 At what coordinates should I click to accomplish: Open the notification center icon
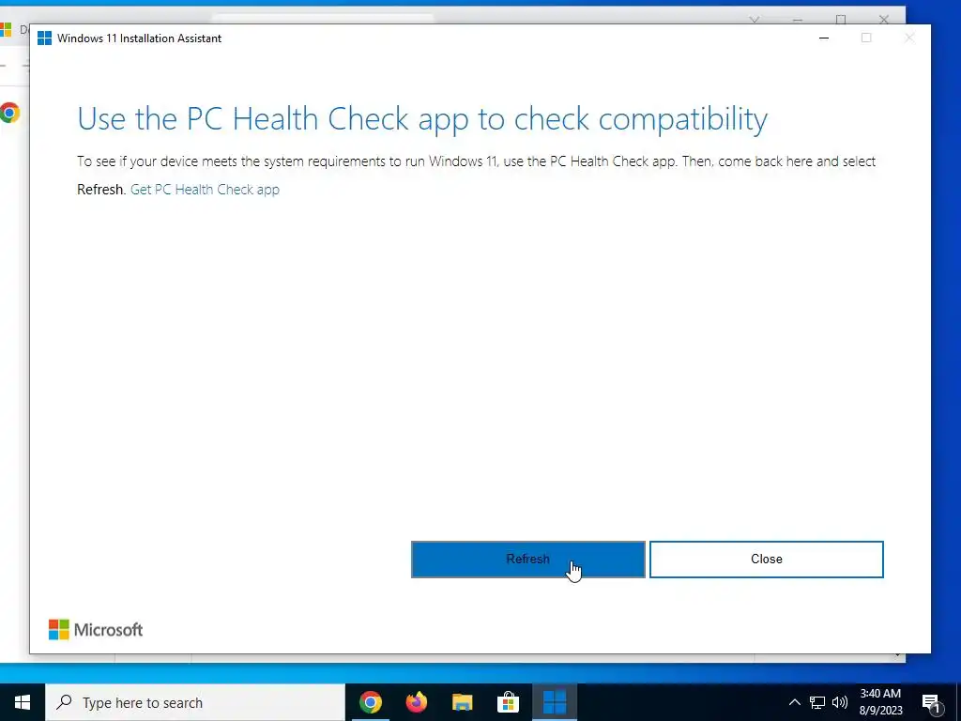tap(931, 702)
